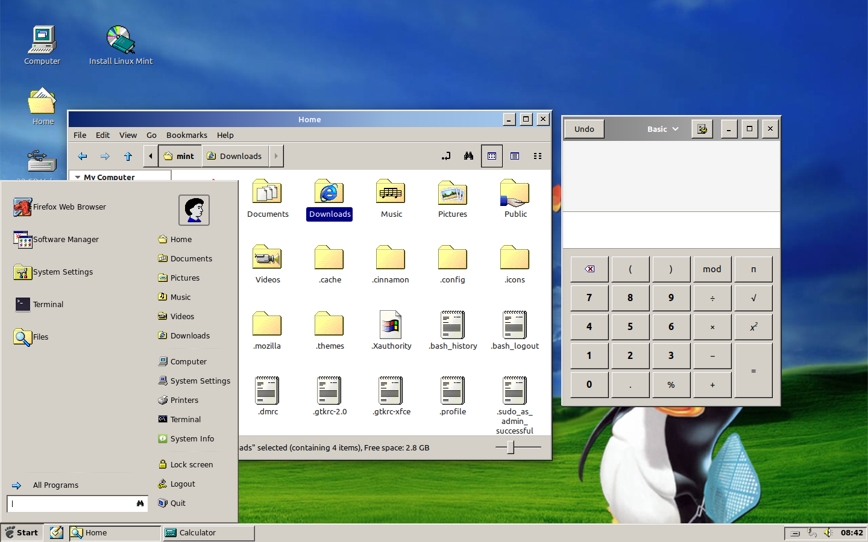868x542 pixels.
Task: Open the Home folder on desktop
Action: (43, 107)
